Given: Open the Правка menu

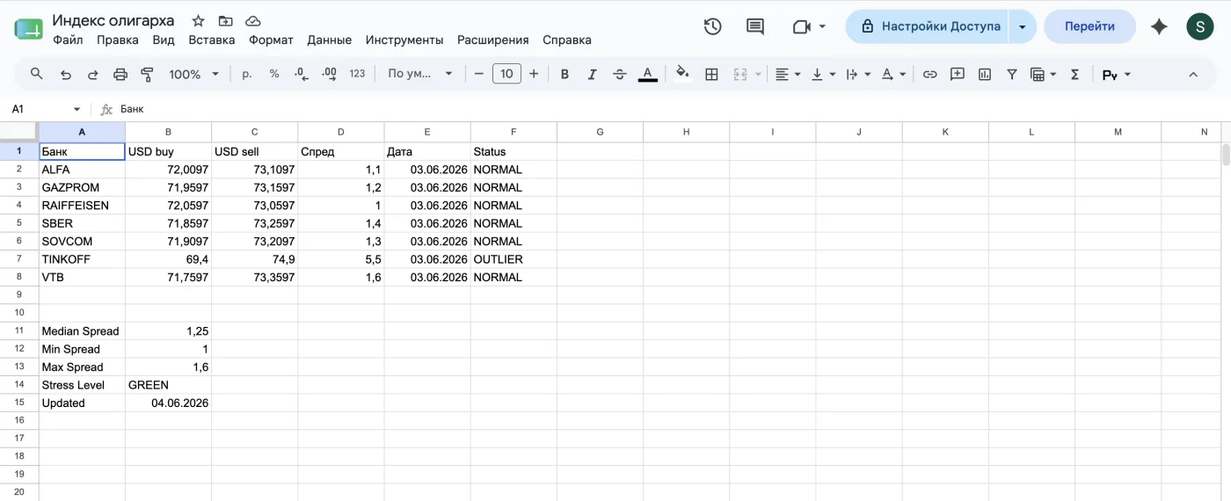Looking at the screenshot, I should coord(118,40).
